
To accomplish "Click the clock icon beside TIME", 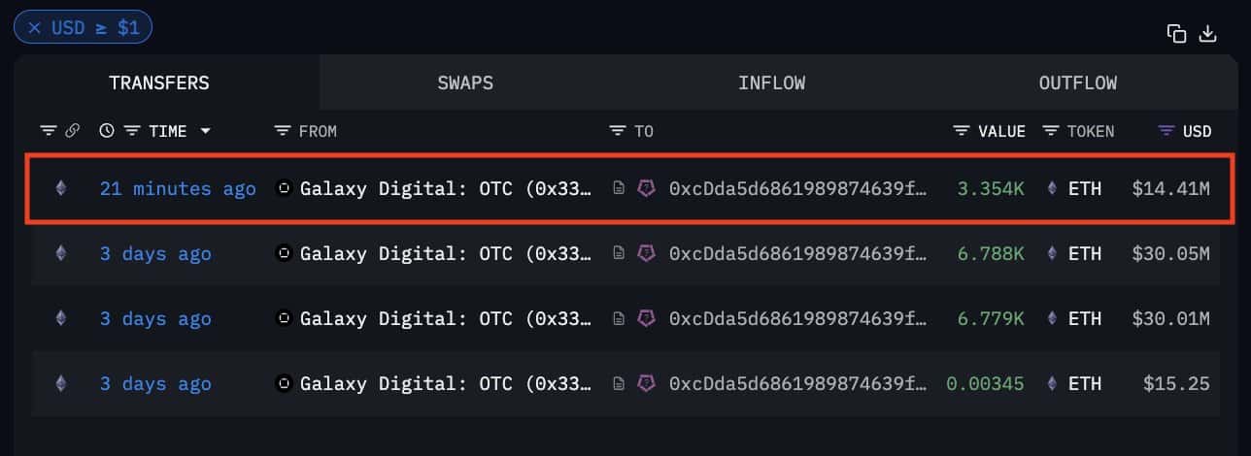I will [x=107, y=131].
